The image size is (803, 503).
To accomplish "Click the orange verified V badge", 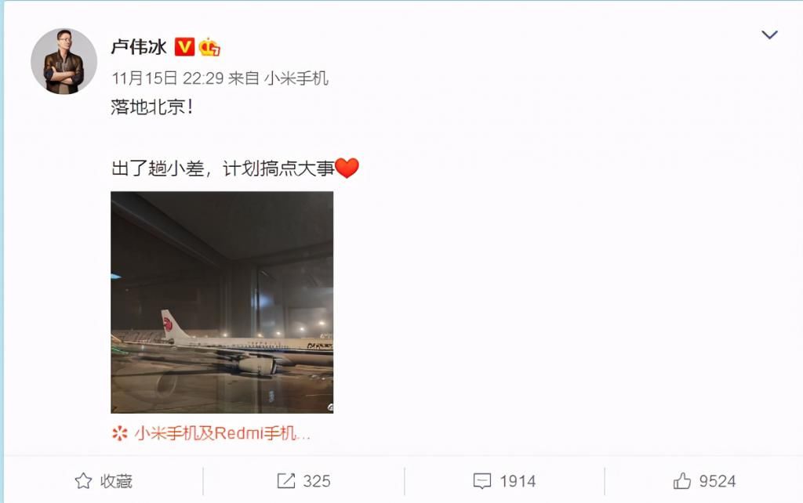I will tap(184, 47).
